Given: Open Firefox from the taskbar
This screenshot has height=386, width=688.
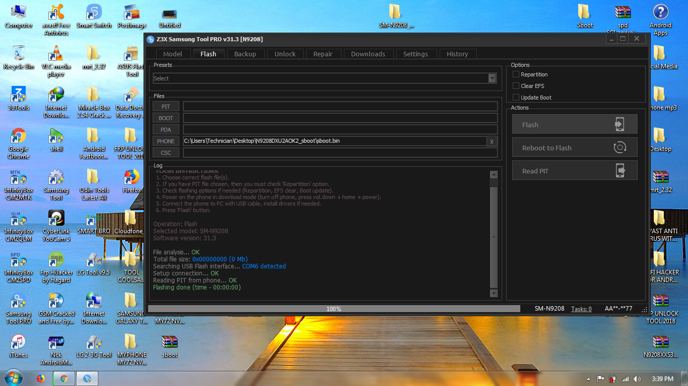Looking at the screenshot, I should coord(41,378).
